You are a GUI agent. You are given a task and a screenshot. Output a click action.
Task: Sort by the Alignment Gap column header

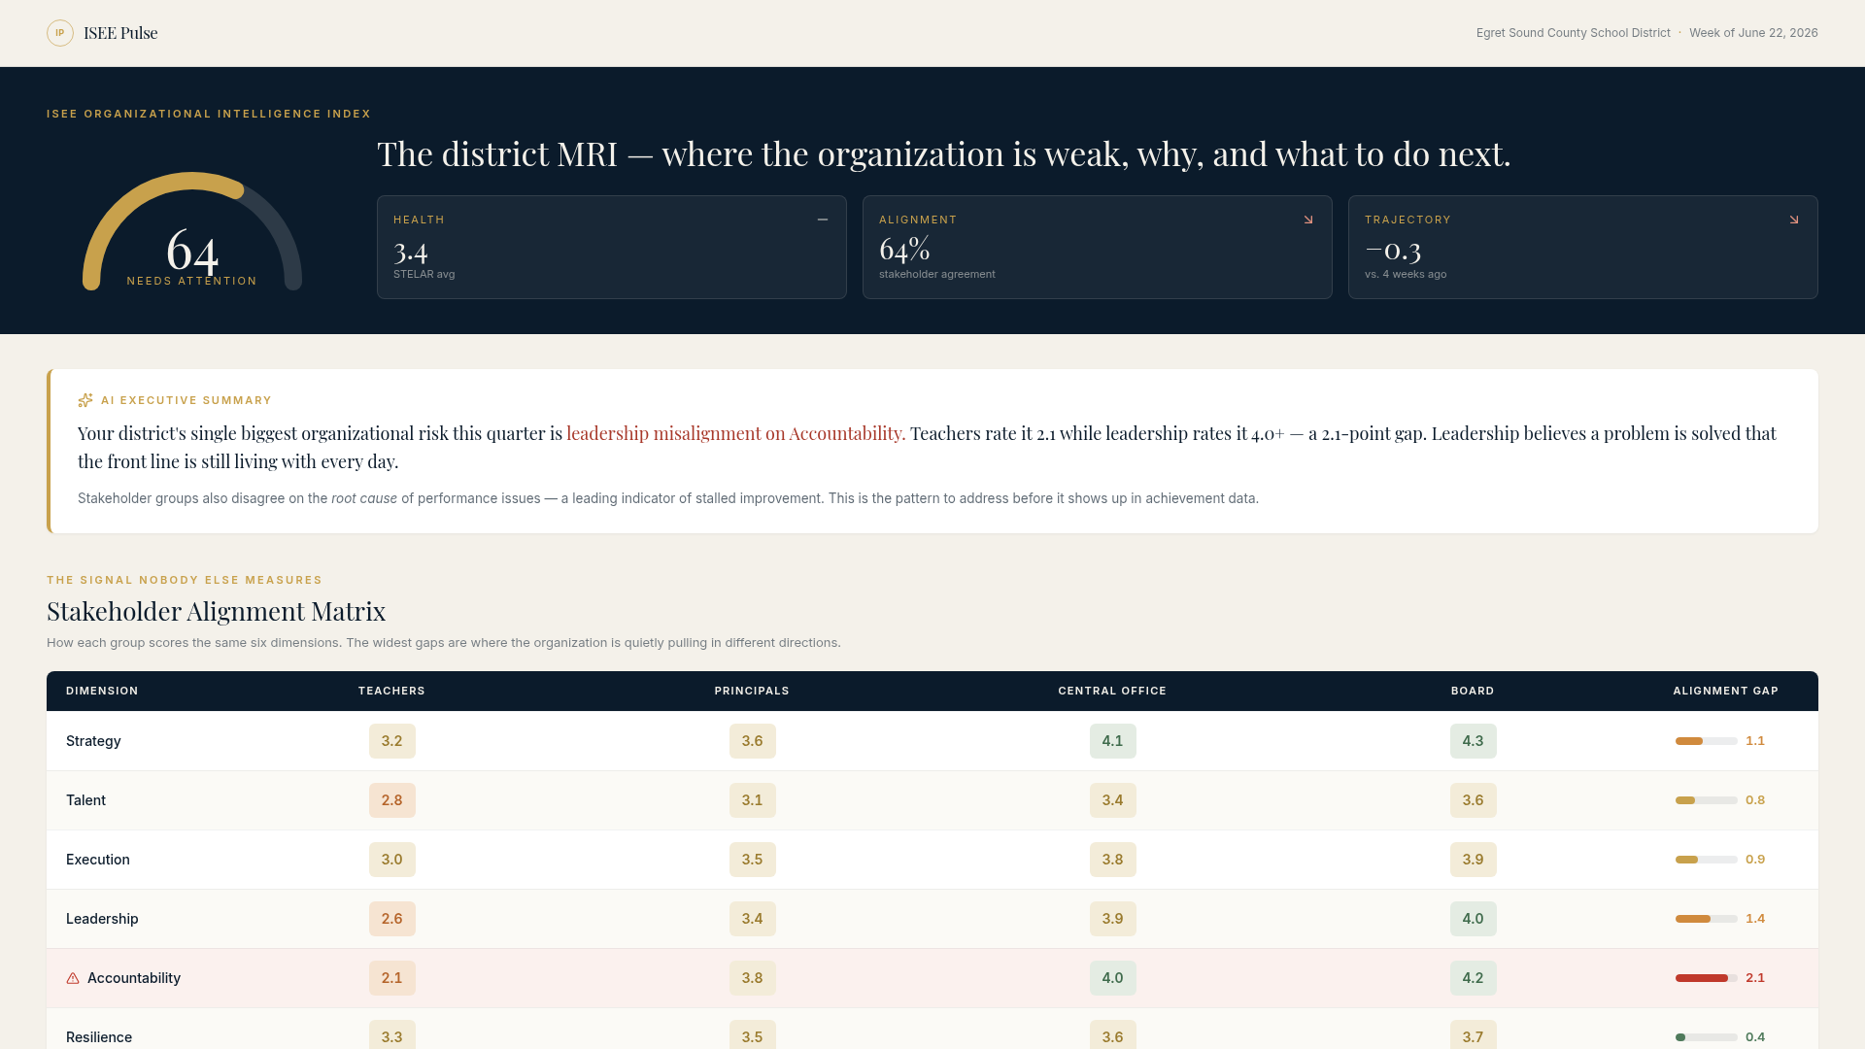click(1726, 691)
